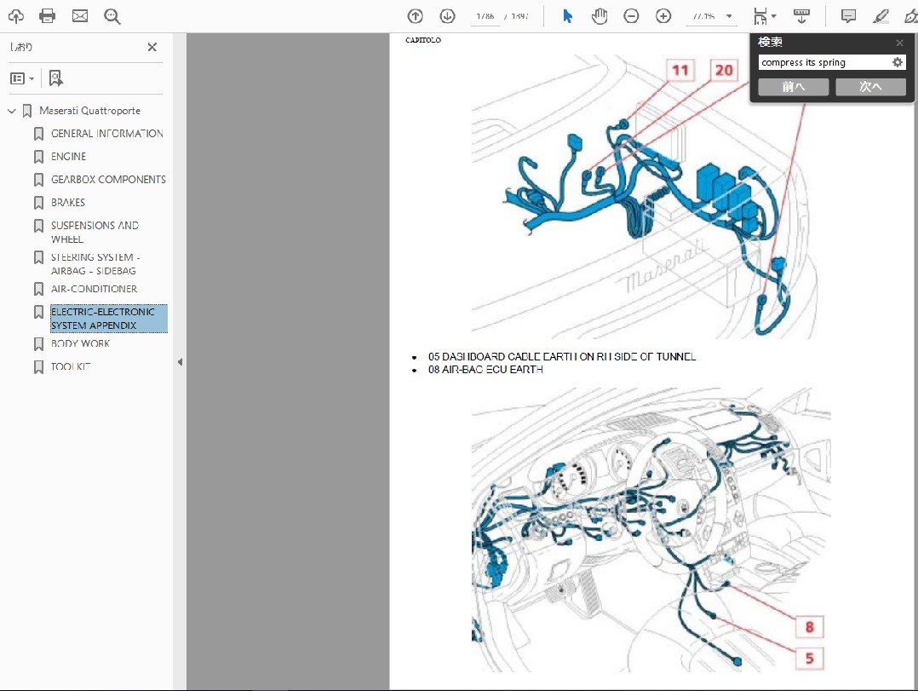This screenshot has width=918, height=691.
Task: Click callout number 8 on diagram
Action: pyautogui.click(x=809, y=627)
